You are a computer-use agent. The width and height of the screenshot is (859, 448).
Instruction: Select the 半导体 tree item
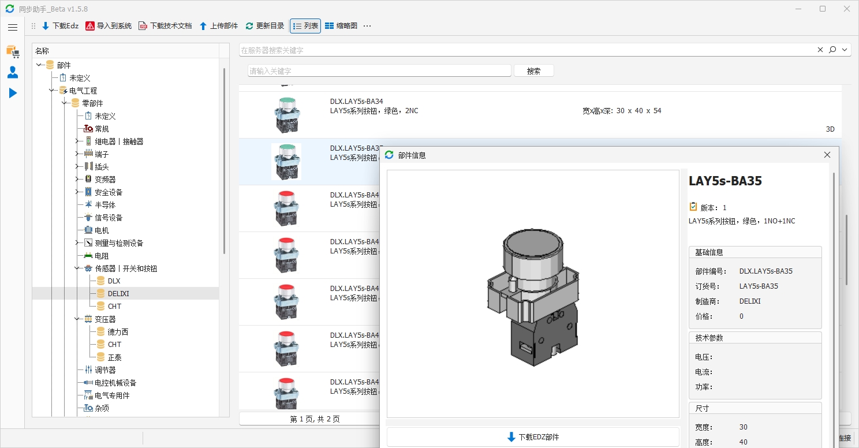(105, 205)
